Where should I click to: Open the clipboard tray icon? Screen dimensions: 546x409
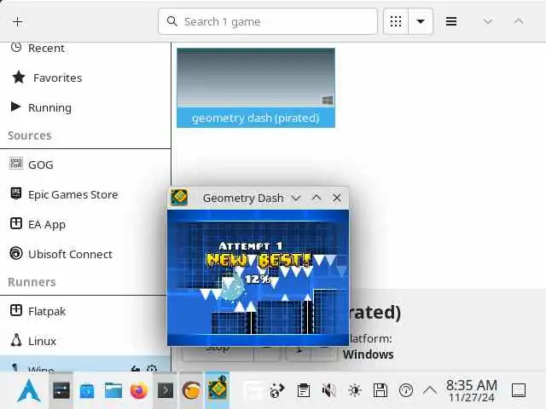point(304,390)
